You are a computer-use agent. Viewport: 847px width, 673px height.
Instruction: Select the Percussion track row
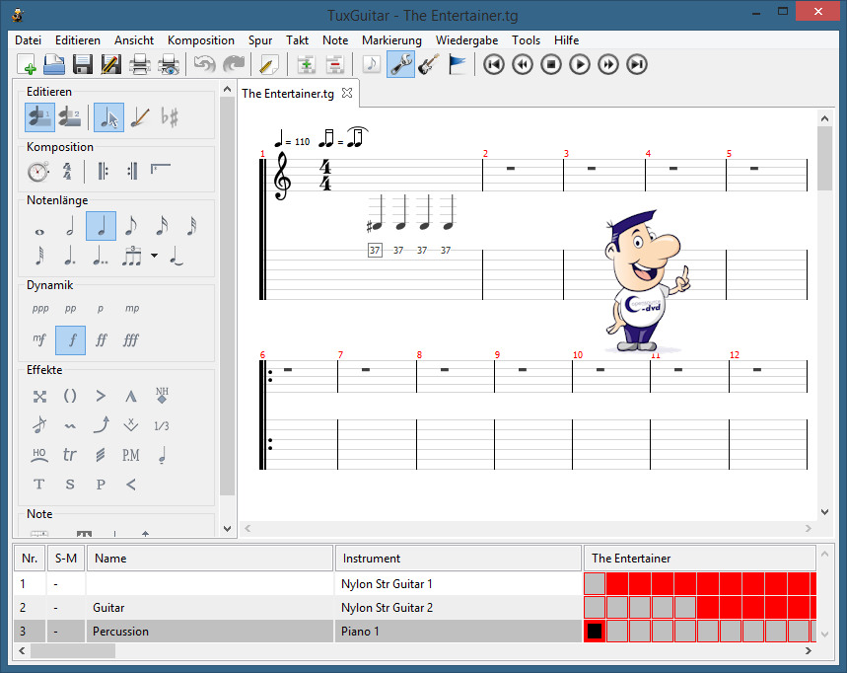coord(197,631)
